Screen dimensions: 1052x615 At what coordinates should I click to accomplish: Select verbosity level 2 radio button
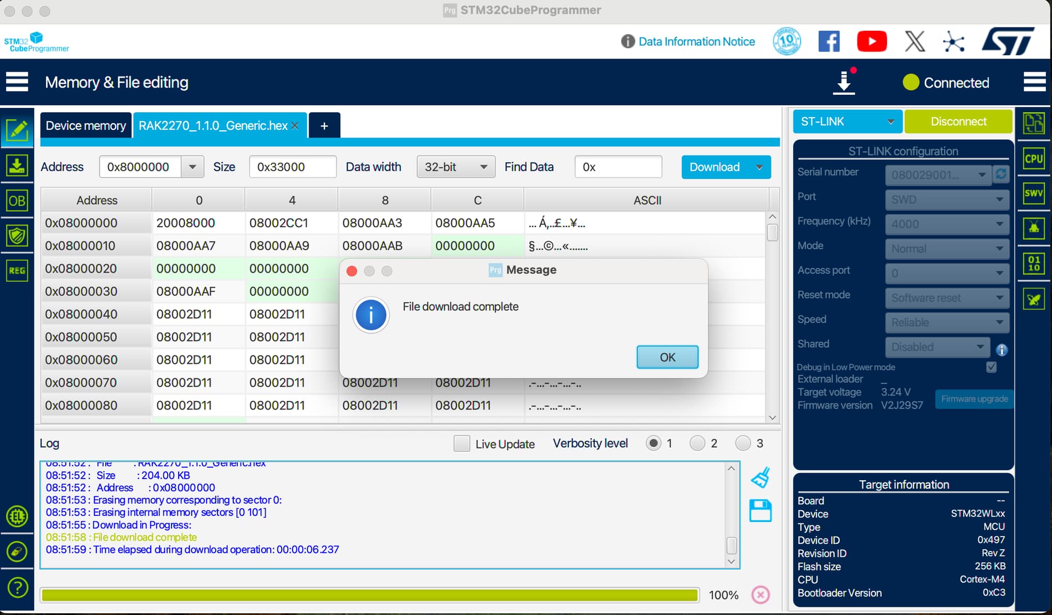click(x=697, y=443)
